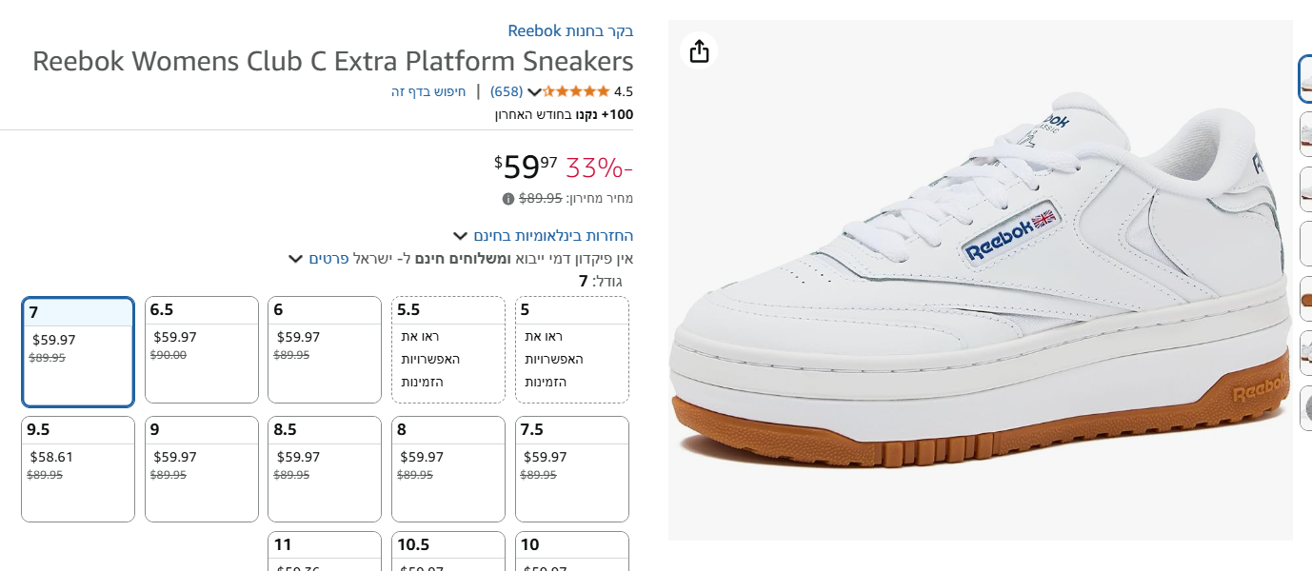1312x571 pixels.
Task: Choose size 8 option
Action: 448,469
